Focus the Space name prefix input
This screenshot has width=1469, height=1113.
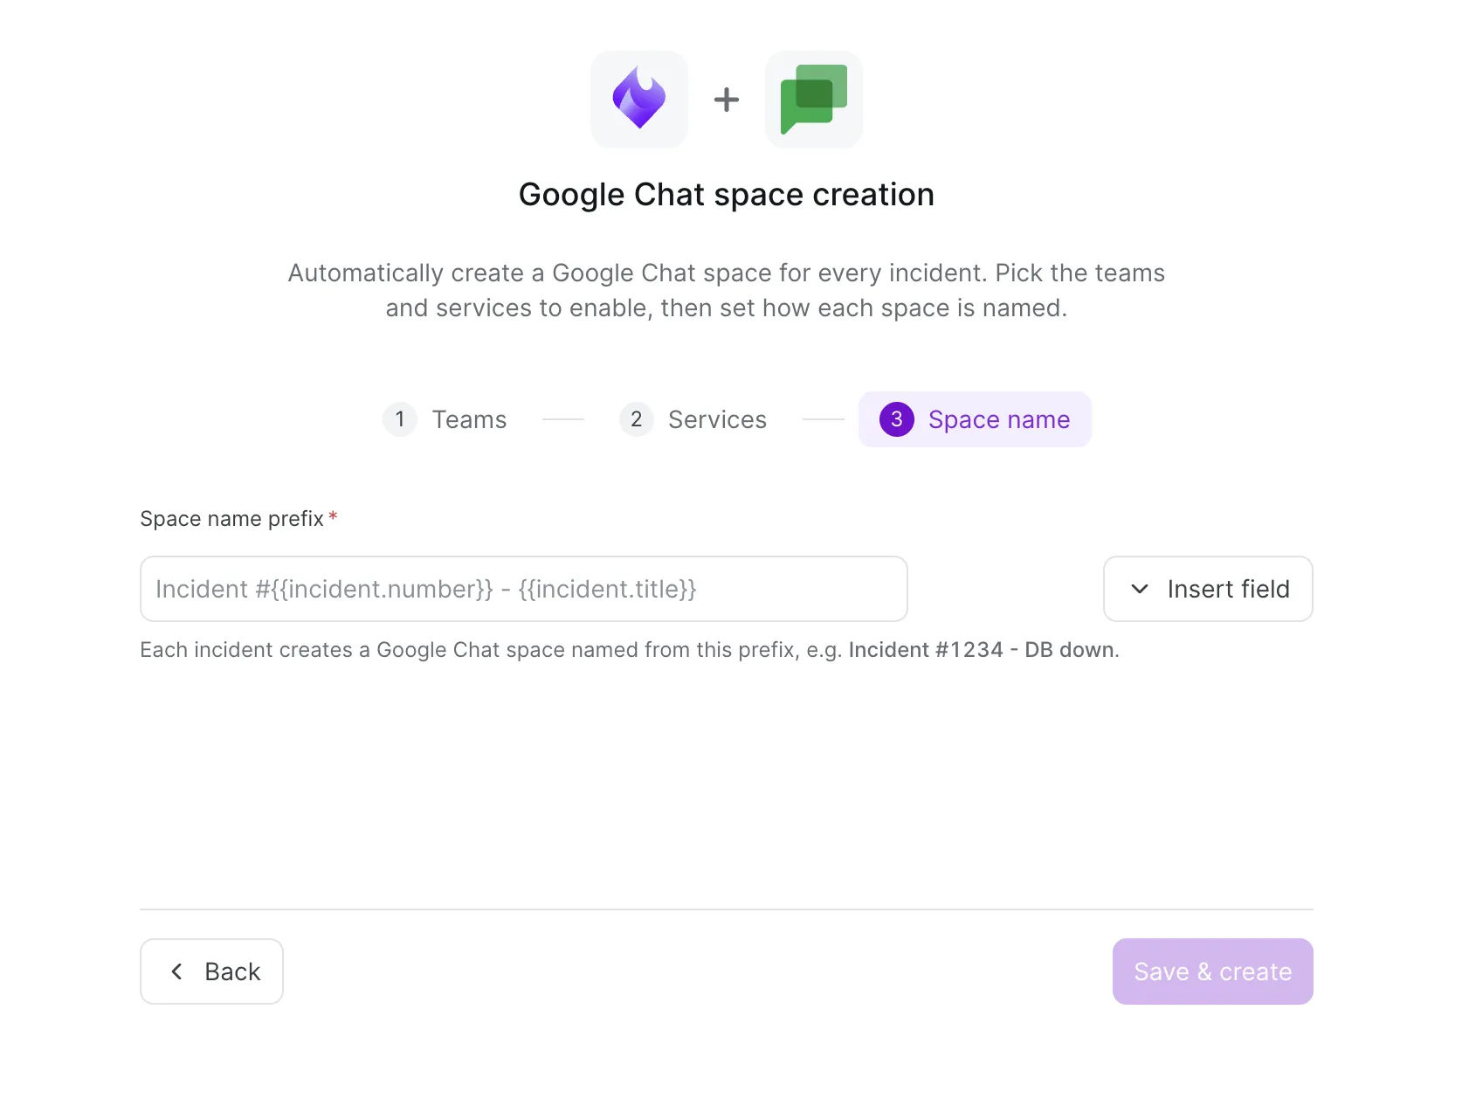pos(524,589)
